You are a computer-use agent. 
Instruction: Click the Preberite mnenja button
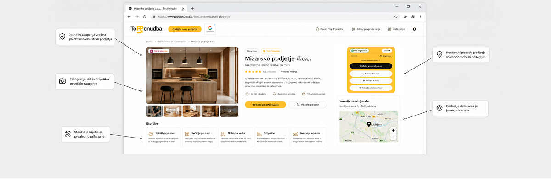[x=289, y=72]
